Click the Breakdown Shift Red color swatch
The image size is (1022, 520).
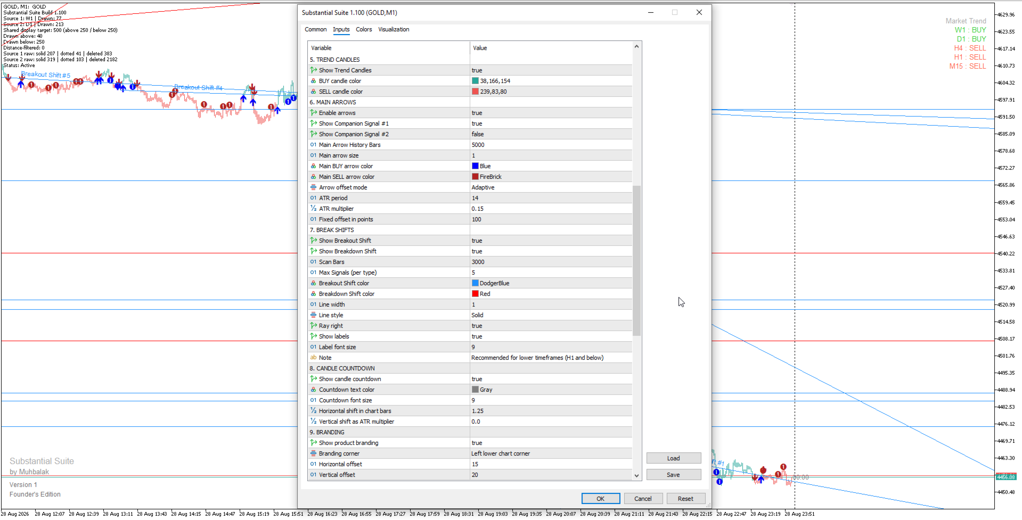click(475, 294)
